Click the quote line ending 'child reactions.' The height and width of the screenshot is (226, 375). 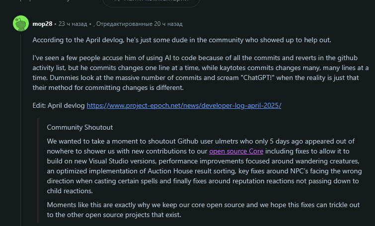tap(70, 191)
